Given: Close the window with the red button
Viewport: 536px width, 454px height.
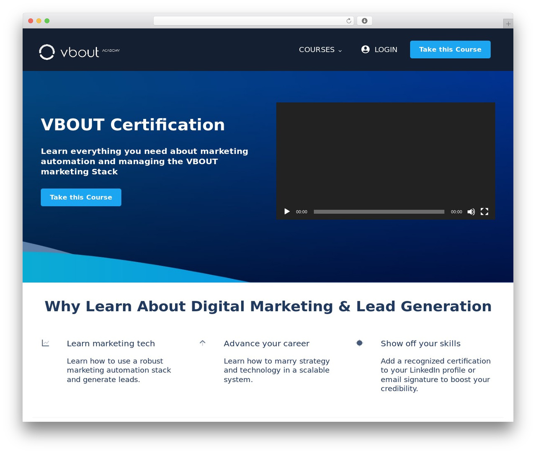Looking at the screenshot, I should click(x=31, y=21).
